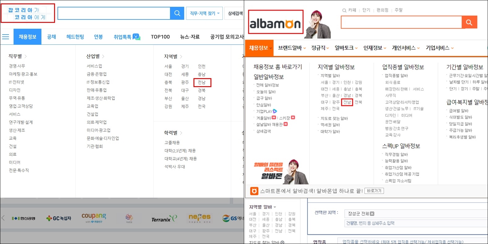The image size is (488, 244).
Task: Open the TOP100 tab
Action: click(x=160, y=37)
